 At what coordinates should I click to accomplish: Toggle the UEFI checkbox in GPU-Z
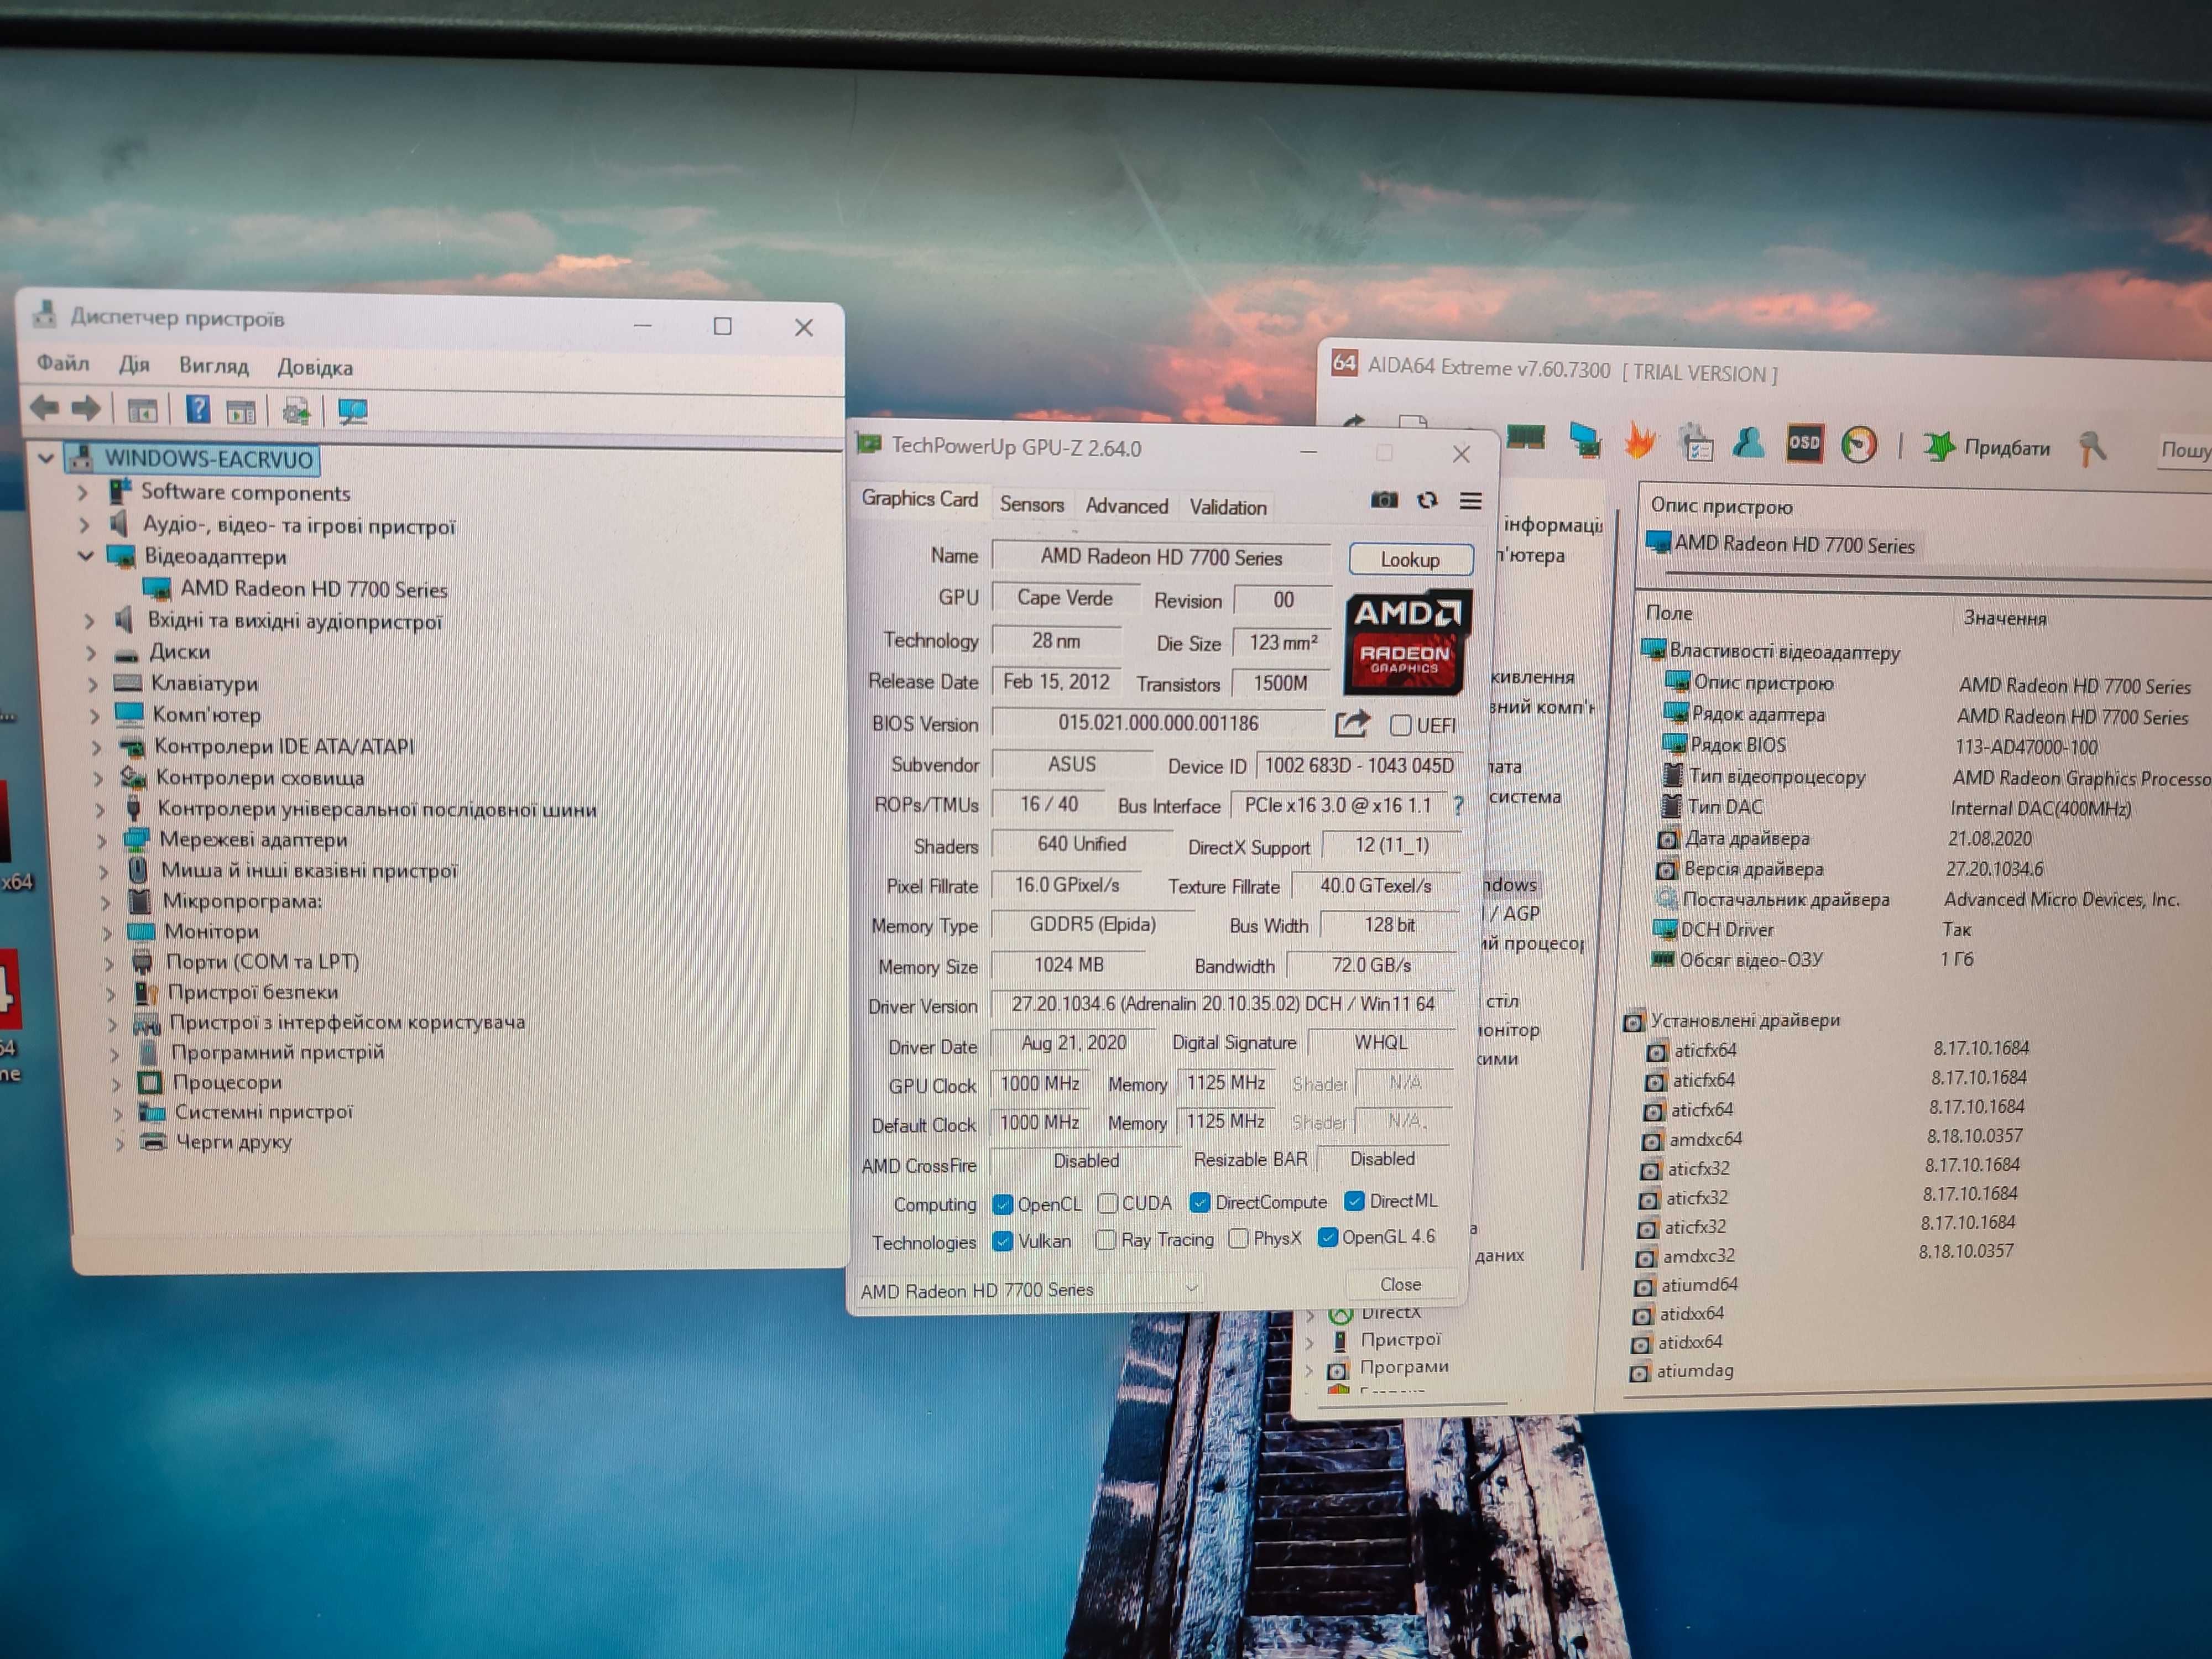click(1401, 725)
